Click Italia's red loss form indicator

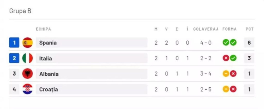(x=226, y=58)
